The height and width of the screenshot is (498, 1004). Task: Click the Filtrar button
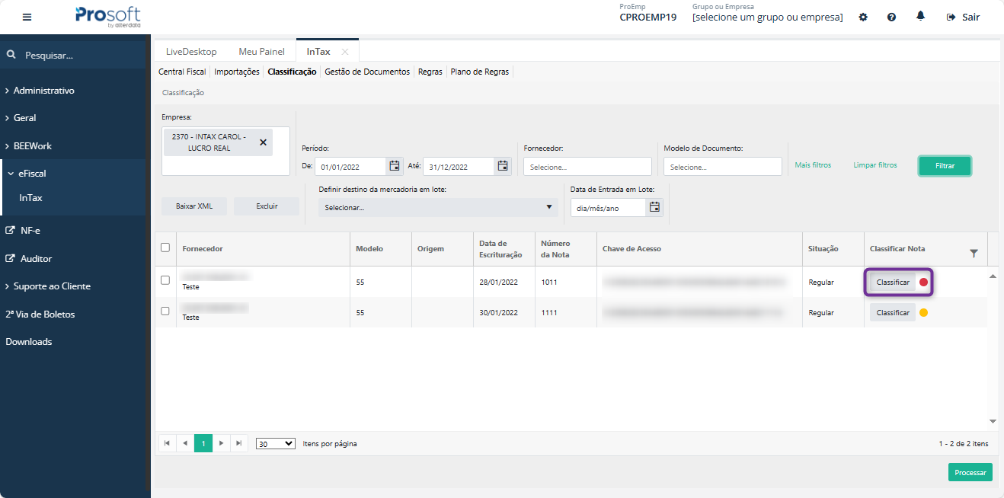945,166
